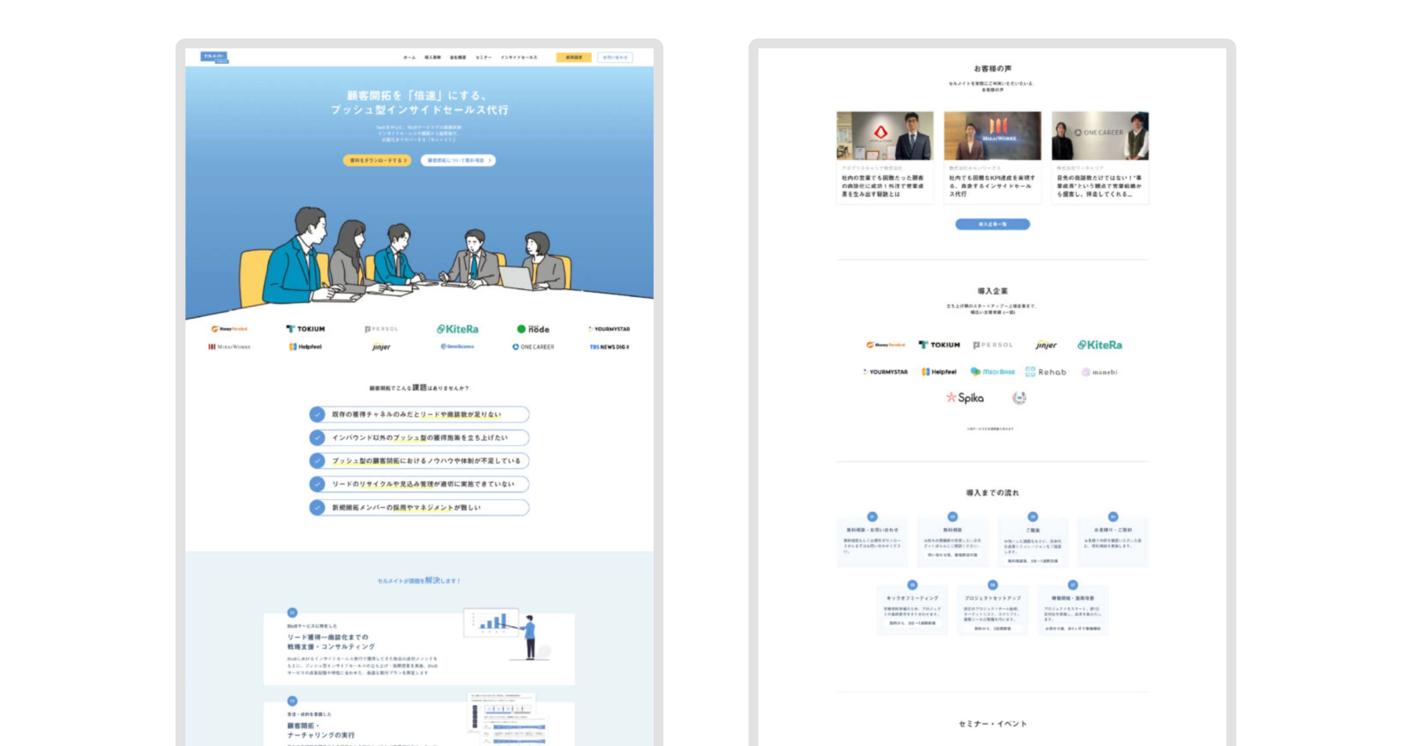
Task: Click the TOKIUM logo under hero
Action: (305, 329)
